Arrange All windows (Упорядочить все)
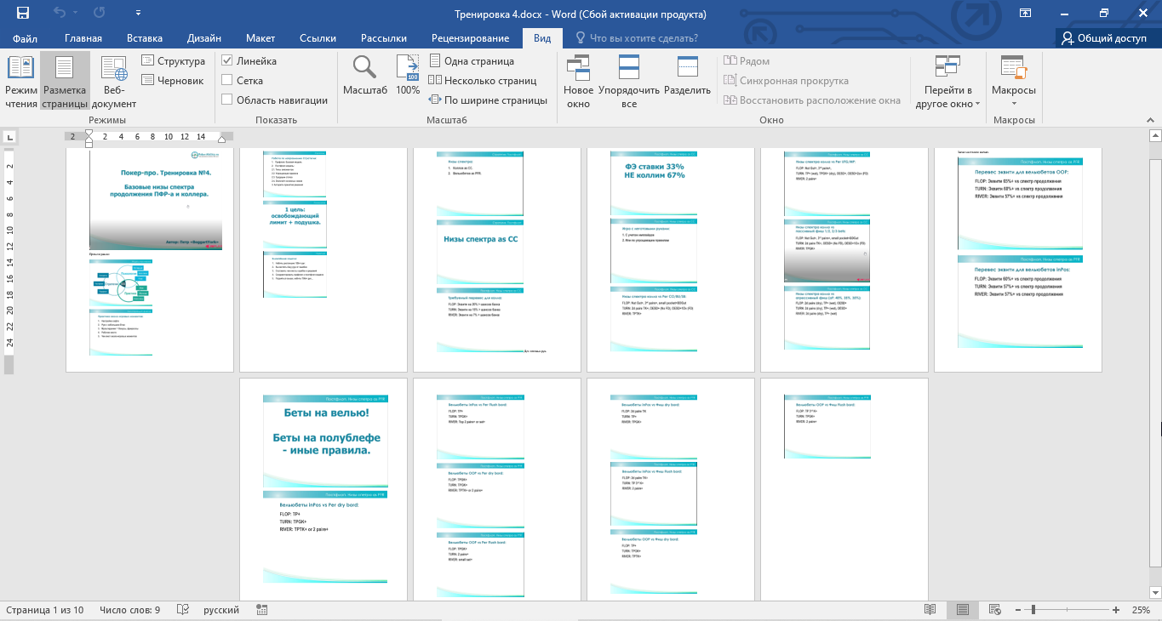This screenshot has height=621, width=1162. tap(629, 82)
